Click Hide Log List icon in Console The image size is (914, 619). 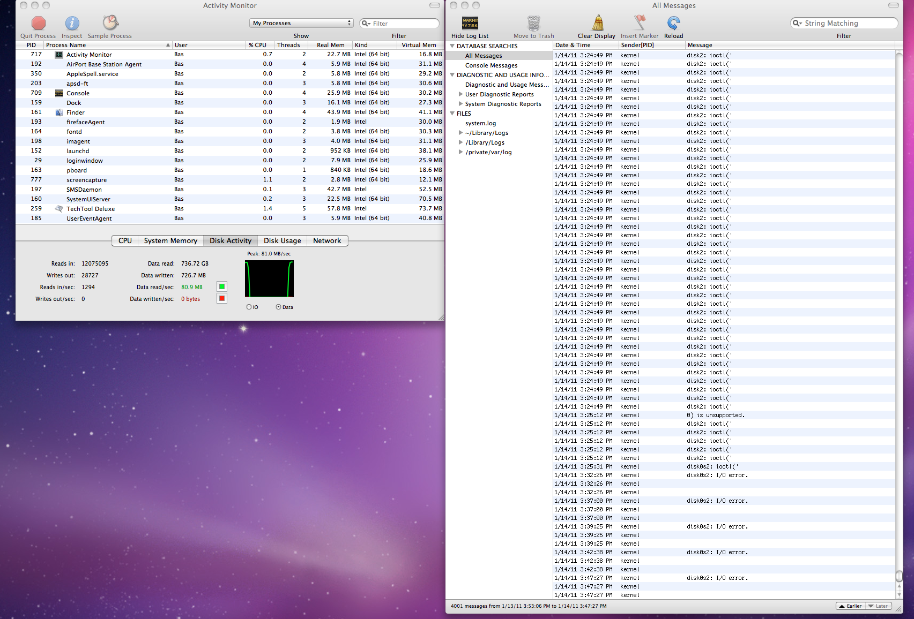click(470, 23)
